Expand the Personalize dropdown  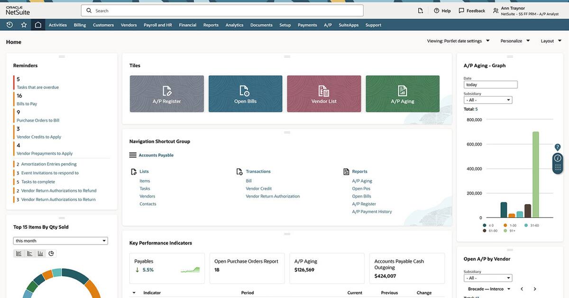pos(515,41)
